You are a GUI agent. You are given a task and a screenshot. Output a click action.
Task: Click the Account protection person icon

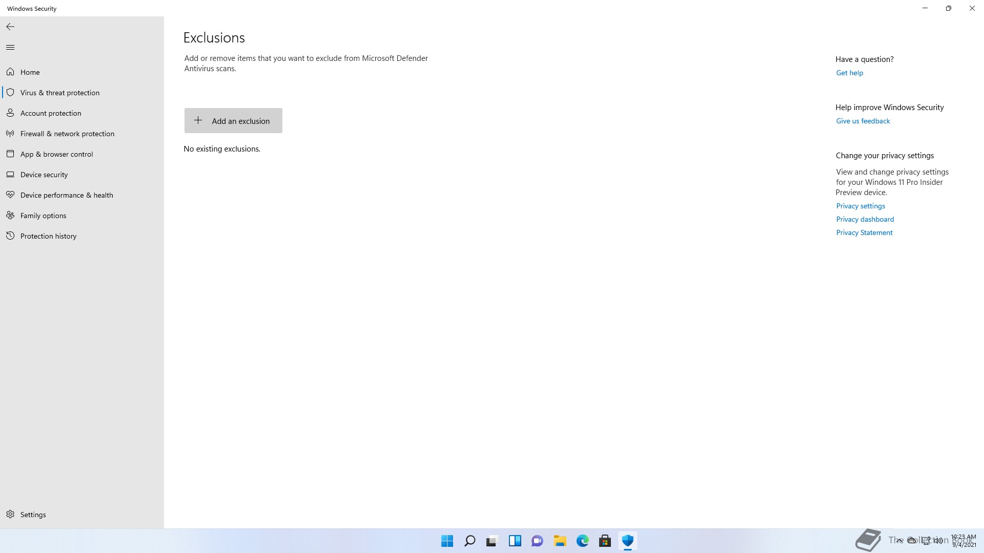tap(10, 113)
